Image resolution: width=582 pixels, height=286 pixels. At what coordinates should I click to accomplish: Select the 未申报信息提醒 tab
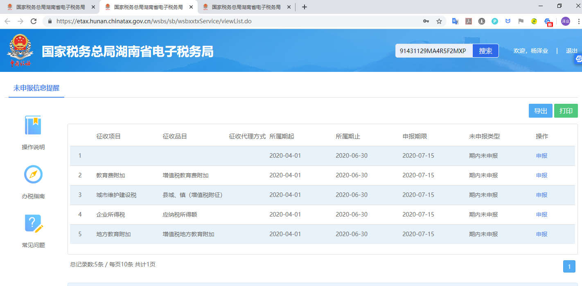tap(36, 88)
